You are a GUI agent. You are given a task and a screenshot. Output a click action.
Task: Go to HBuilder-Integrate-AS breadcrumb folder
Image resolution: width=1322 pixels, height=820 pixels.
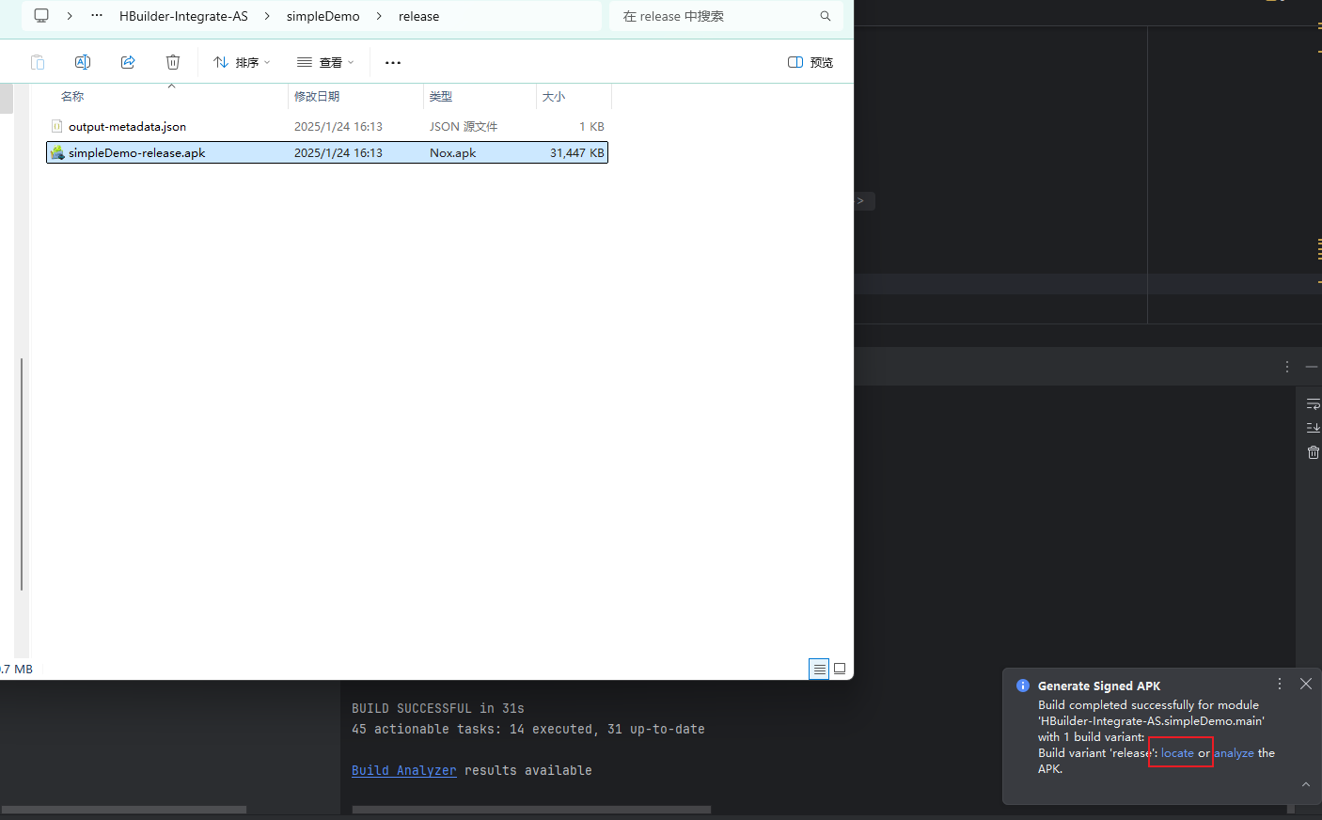[x=183, y=16]
